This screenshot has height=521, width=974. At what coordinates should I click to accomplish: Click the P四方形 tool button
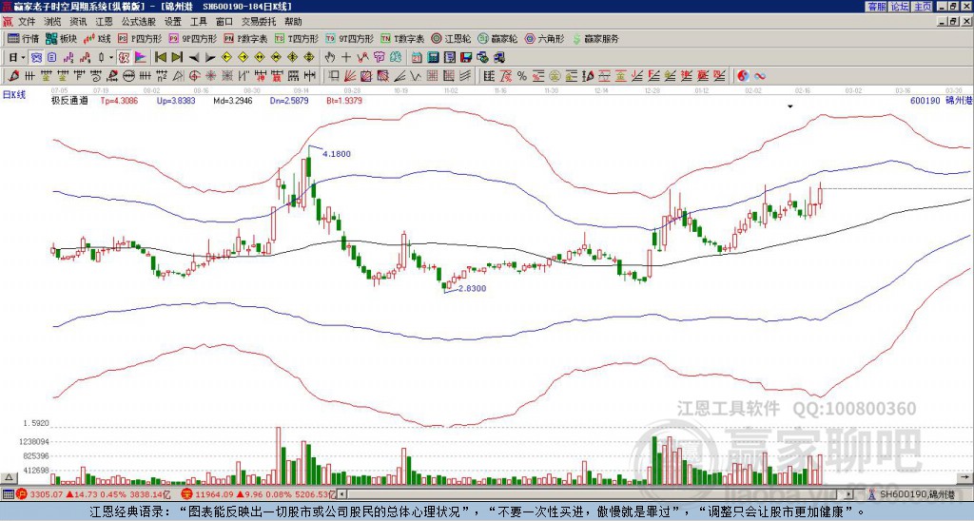(x=145, y=39)
